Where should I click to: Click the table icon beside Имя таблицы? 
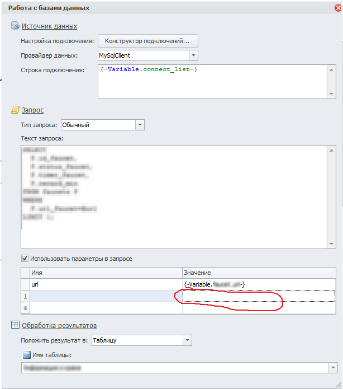pyautogui.click(x=26, y=354)
